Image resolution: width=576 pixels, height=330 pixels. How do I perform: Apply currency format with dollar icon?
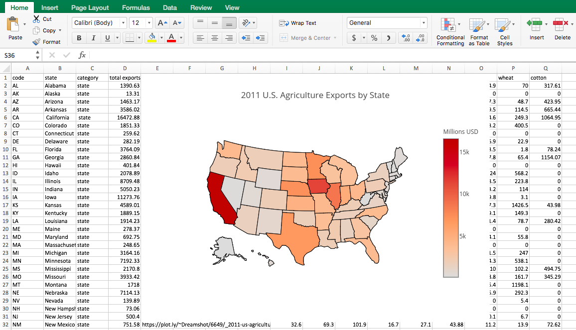coord(354,38)
